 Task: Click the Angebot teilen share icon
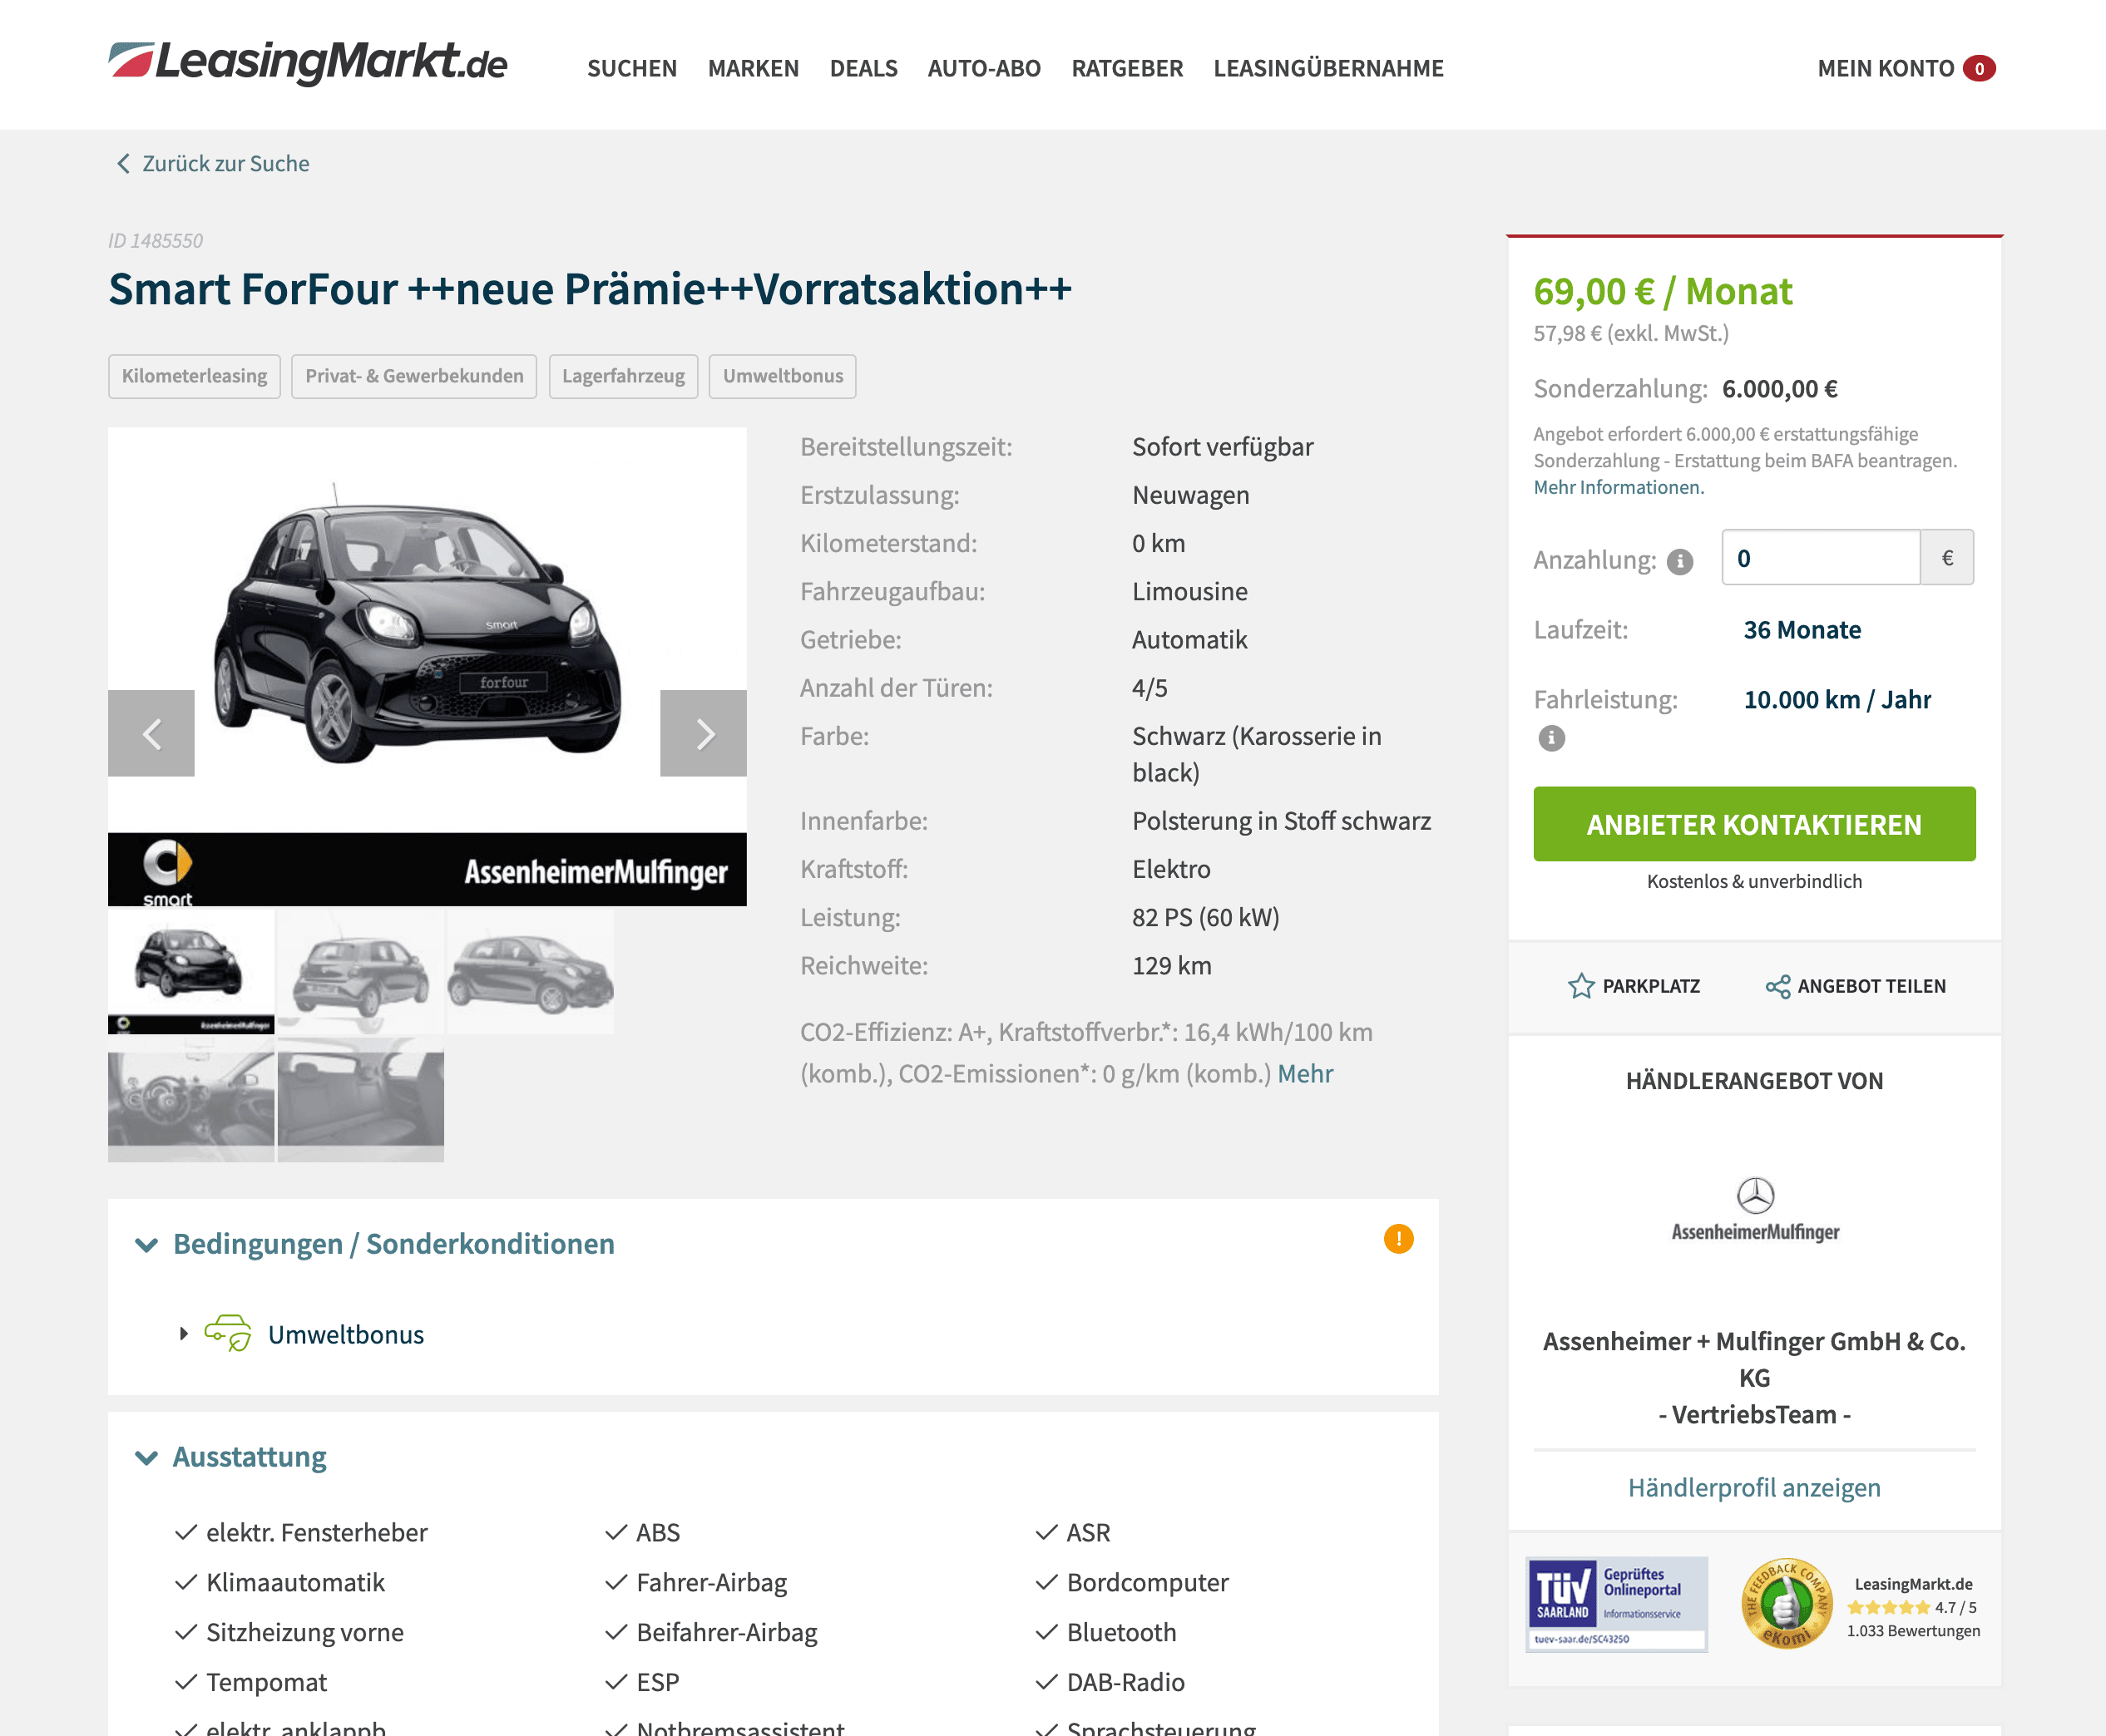point(1777,986)
